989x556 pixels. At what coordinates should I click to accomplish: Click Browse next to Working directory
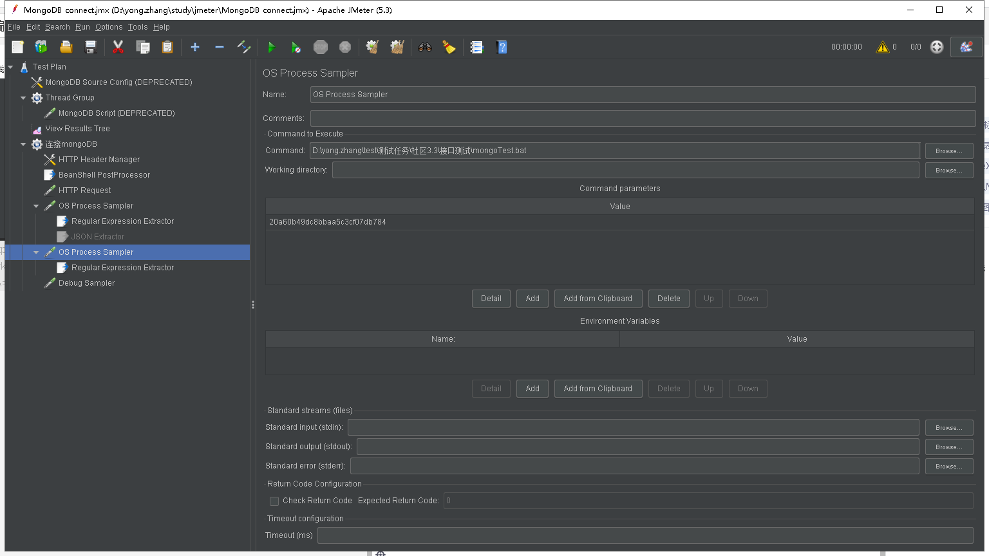949,170
